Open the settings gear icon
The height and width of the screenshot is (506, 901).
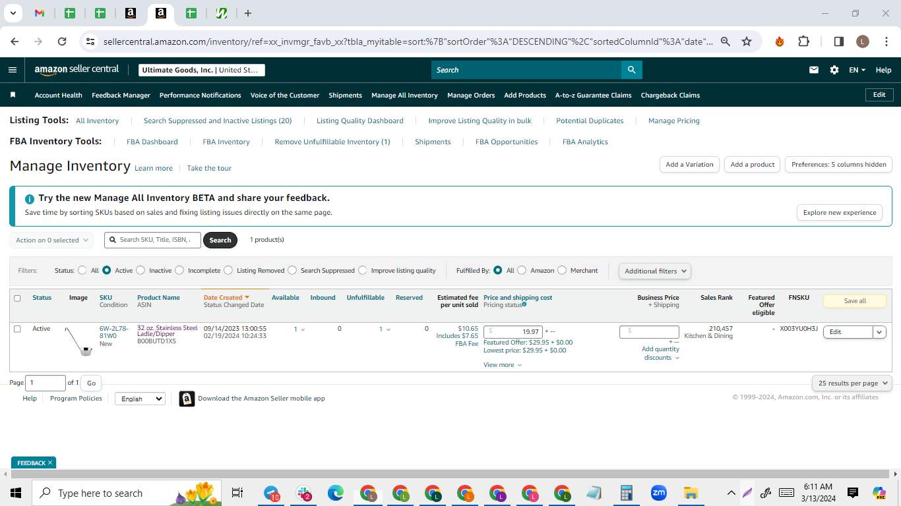click(834, 70)
